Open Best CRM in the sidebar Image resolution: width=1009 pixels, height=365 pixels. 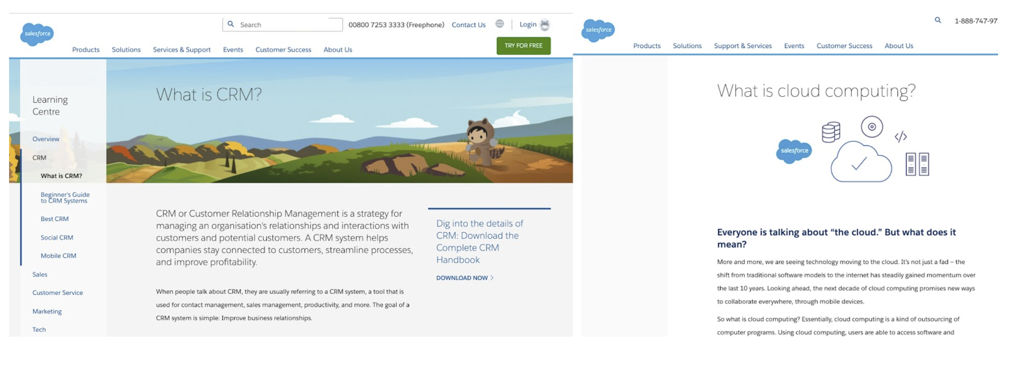coord(55,219)
